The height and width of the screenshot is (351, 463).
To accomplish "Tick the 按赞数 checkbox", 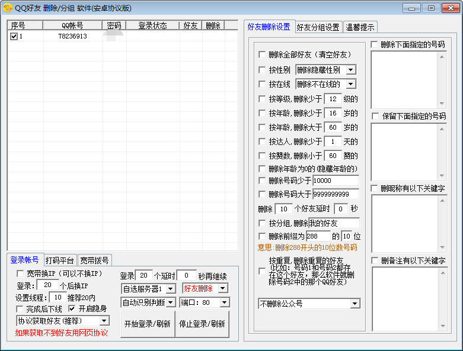I will pos(261,155).
